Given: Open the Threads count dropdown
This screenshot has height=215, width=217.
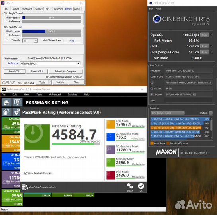Looking at the screenshot, I should point(30,41).
